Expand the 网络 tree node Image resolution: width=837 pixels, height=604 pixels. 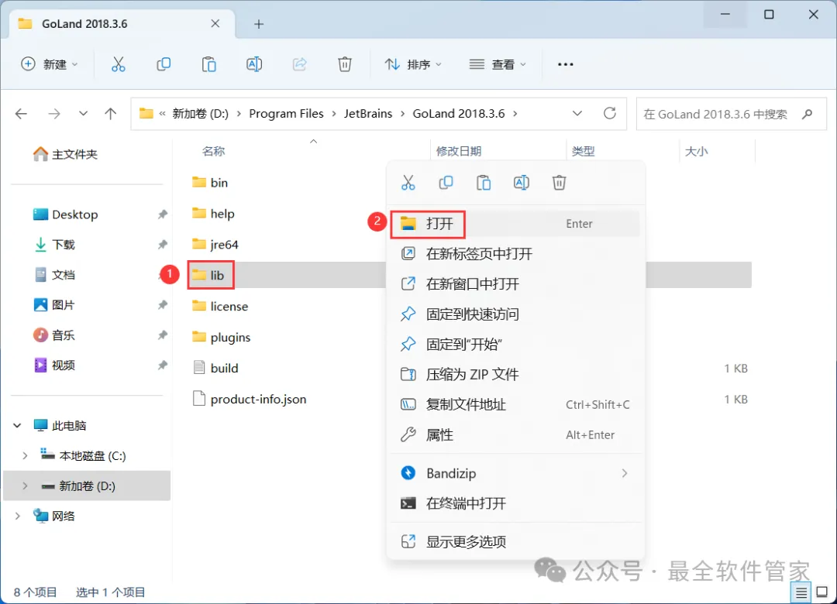pos(17,516)
